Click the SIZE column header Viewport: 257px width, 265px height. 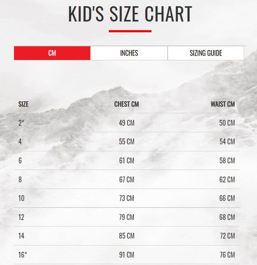pyautogui.click(x=23, y=104)
